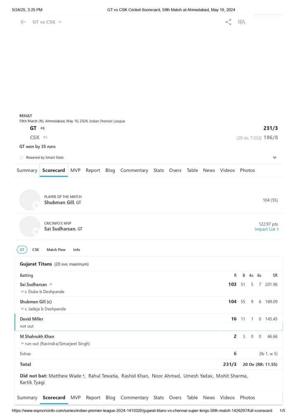Switch to Match Flow view
The image size is (297, 420).
[x=56, y=250]
